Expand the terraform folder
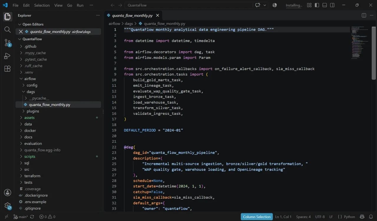This screenshot has width=377, height=221. [58, 176]
